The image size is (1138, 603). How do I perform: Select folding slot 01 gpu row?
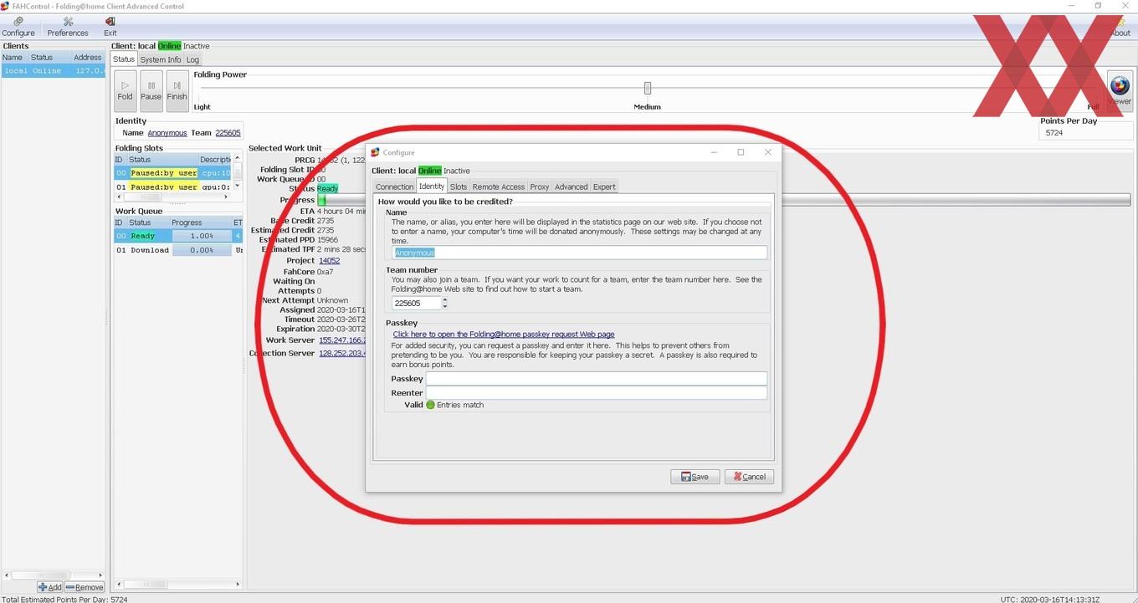[x=172, y=187]
